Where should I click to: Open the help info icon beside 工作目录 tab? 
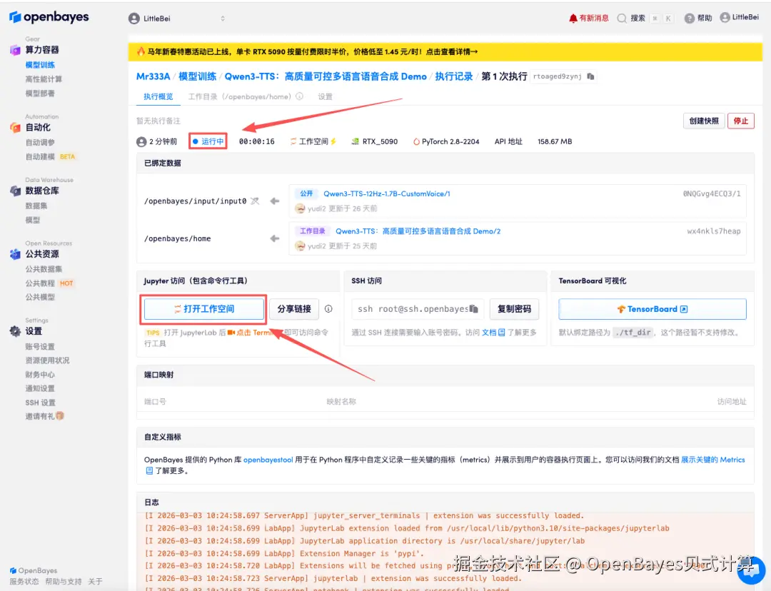(x=299, y=96)
